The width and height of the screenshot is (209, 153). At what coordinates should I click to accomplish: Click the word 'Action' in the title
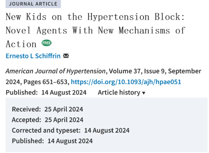pyautogui.click(x=21, y=44)
